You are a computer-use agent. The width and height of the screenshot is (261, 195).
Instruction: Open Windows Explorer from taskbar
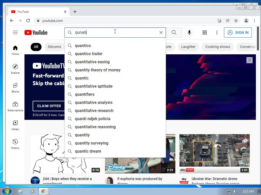[20, 191]
